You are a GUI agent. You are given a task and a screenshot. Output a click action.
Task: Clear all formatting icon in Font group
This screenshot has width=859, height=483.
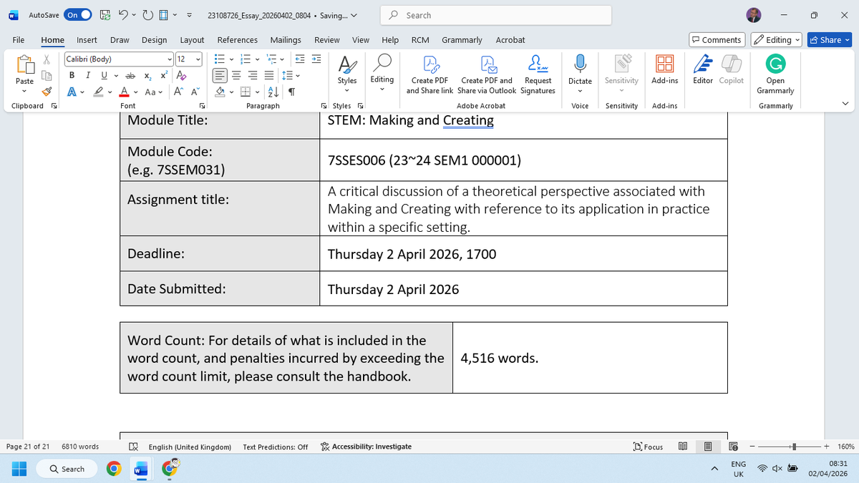pyautogui.click(x=180, y=75)
